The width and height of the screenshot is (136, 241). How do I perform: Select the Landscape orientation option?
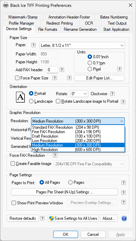pyautogui.click(x=31, y=101)
